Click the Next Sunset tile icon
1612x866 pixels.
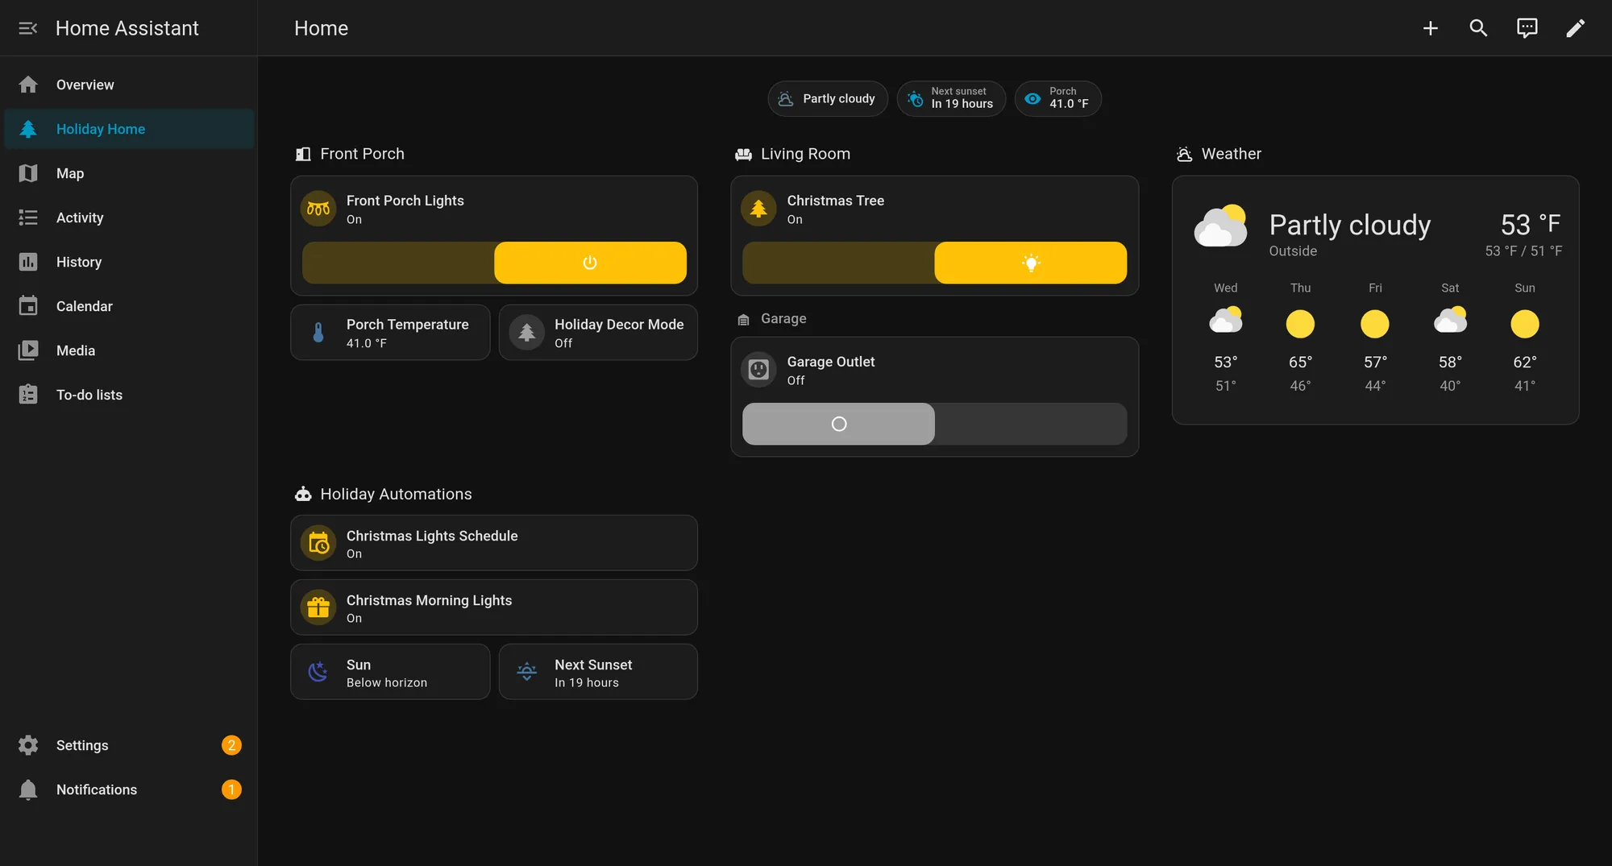pos(526,672)
